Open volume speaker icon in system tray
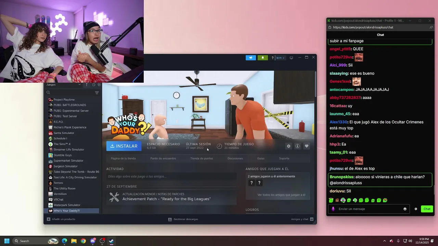The height and width of the screenshot is (246, 438). click(410, 241)
